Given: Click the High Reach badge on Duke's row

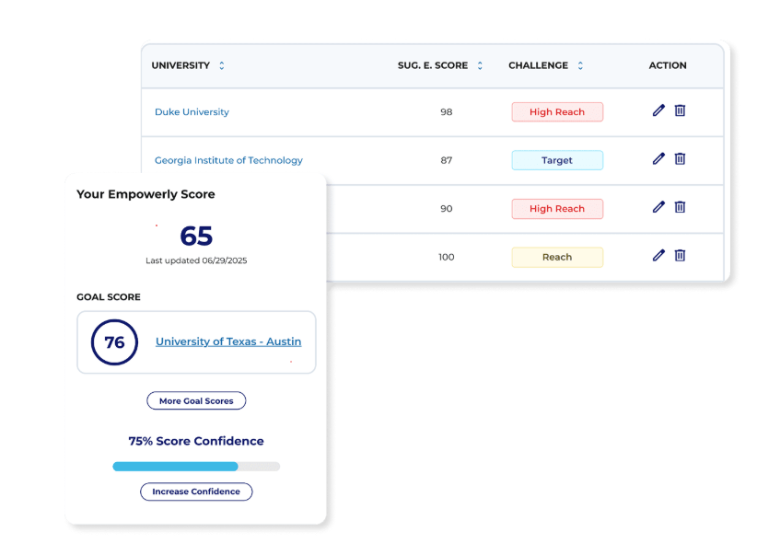Looking at the screenshot, I should (557, 110).
